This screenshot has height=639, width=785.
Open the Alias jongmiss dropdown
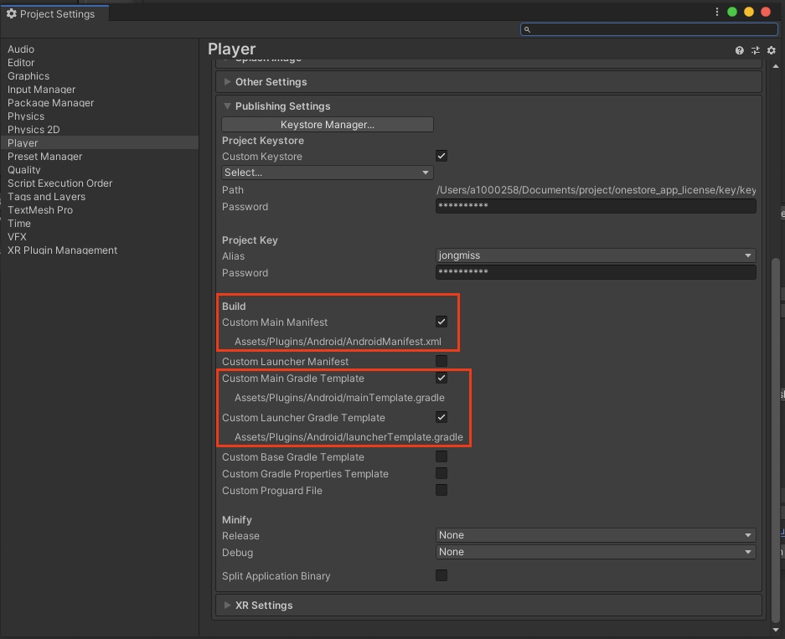click(596, 255)
